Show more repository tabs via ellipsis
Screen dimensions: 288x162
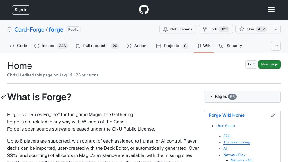pyautogui.click(x=276, y=46)
